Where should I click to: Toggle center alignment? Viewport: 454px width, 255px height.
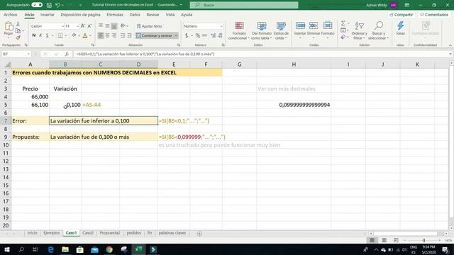point(107,35)
